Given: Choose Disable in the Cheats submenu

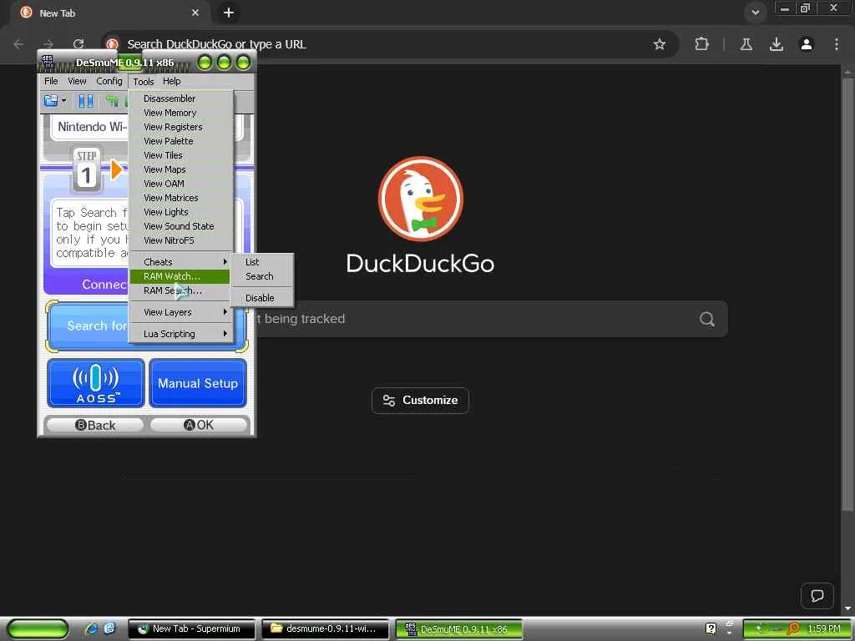Looking at the screenshot, I should tap(262, 298).
